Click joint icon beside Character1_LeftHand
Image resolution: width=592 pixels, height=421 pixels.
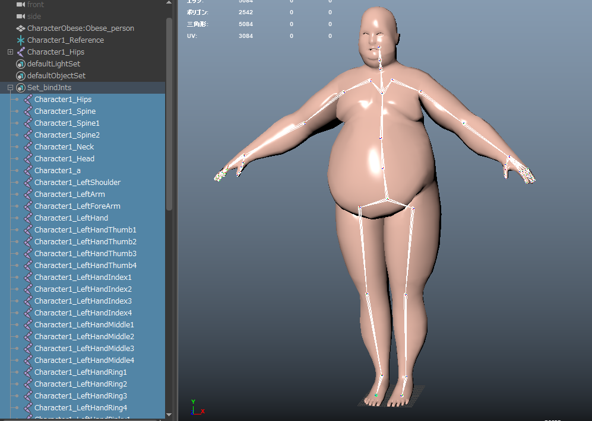point(28,218)
